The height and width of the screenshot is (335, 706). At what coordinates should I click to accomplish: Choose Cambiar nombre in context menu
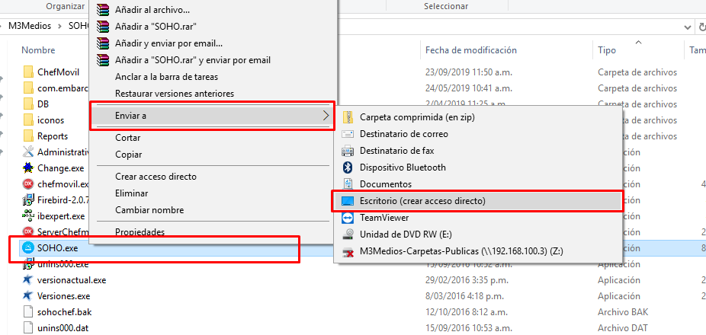point(149,209)
